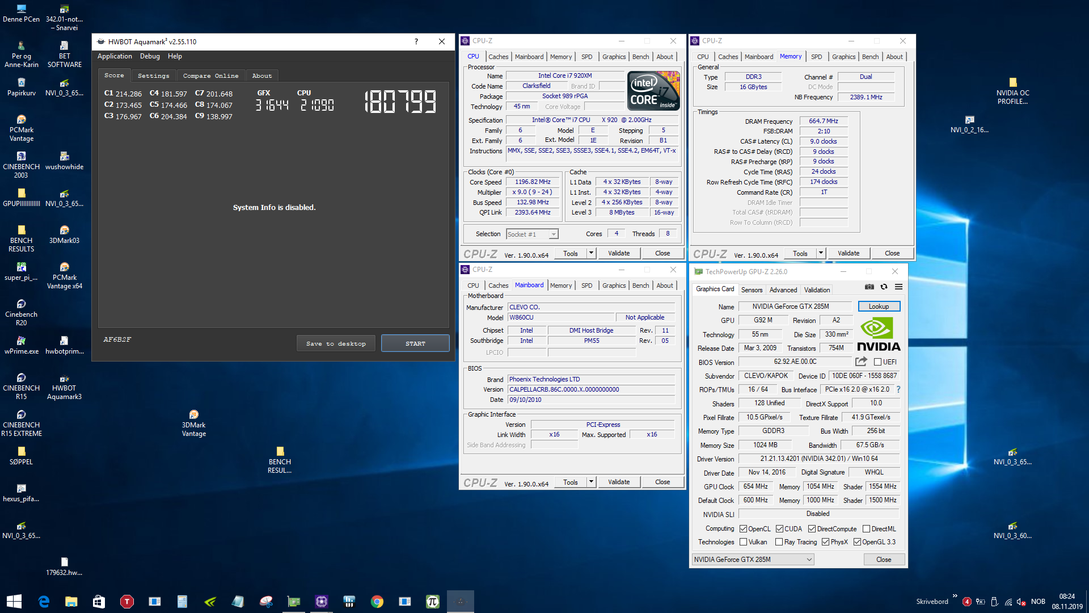Switch to Compare Online tab
Screen dimensions: 1089x613
click(x=210, y=75)
